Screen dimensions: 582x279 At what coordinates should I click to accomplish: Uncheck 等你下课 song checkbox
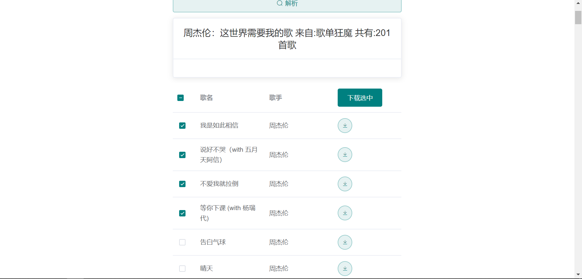182,213
